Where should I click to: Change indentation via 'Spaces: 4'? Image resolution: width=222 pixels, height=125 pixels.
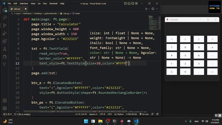pyautogui.click(x=93, y=114)
